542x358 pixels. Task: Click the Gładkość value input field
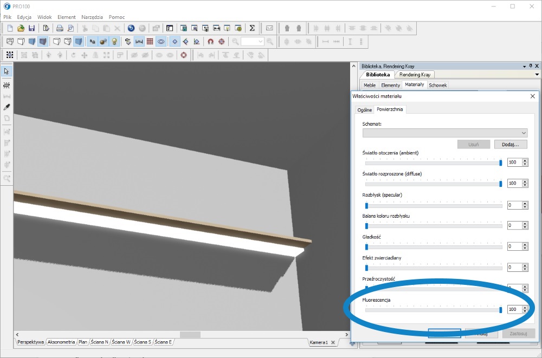tap(513, 246)
